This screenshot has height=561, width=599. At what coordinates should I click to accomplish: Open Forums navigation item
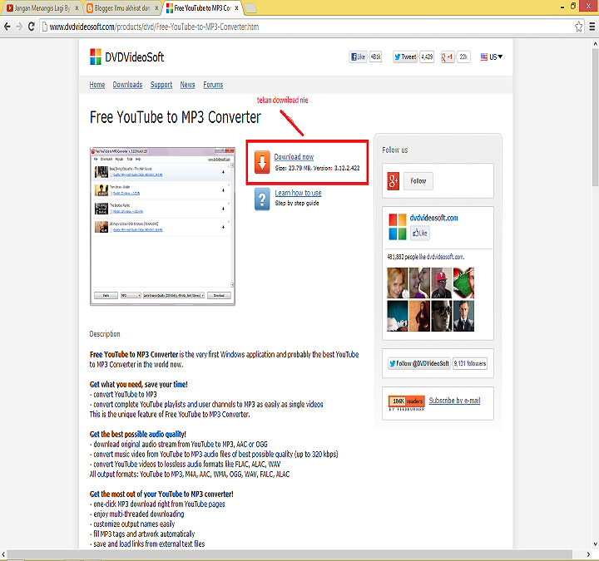213,85
